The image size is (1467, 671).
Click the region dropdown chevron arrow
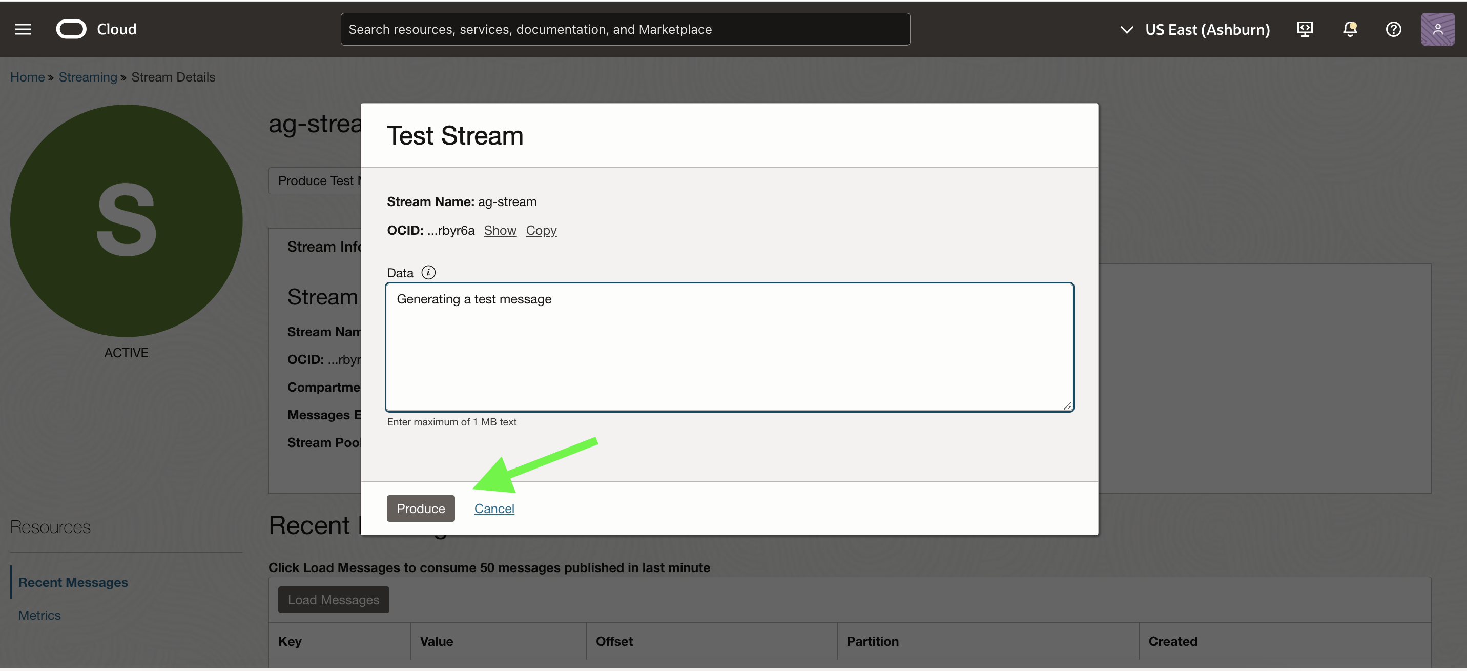pos(1126,29)
